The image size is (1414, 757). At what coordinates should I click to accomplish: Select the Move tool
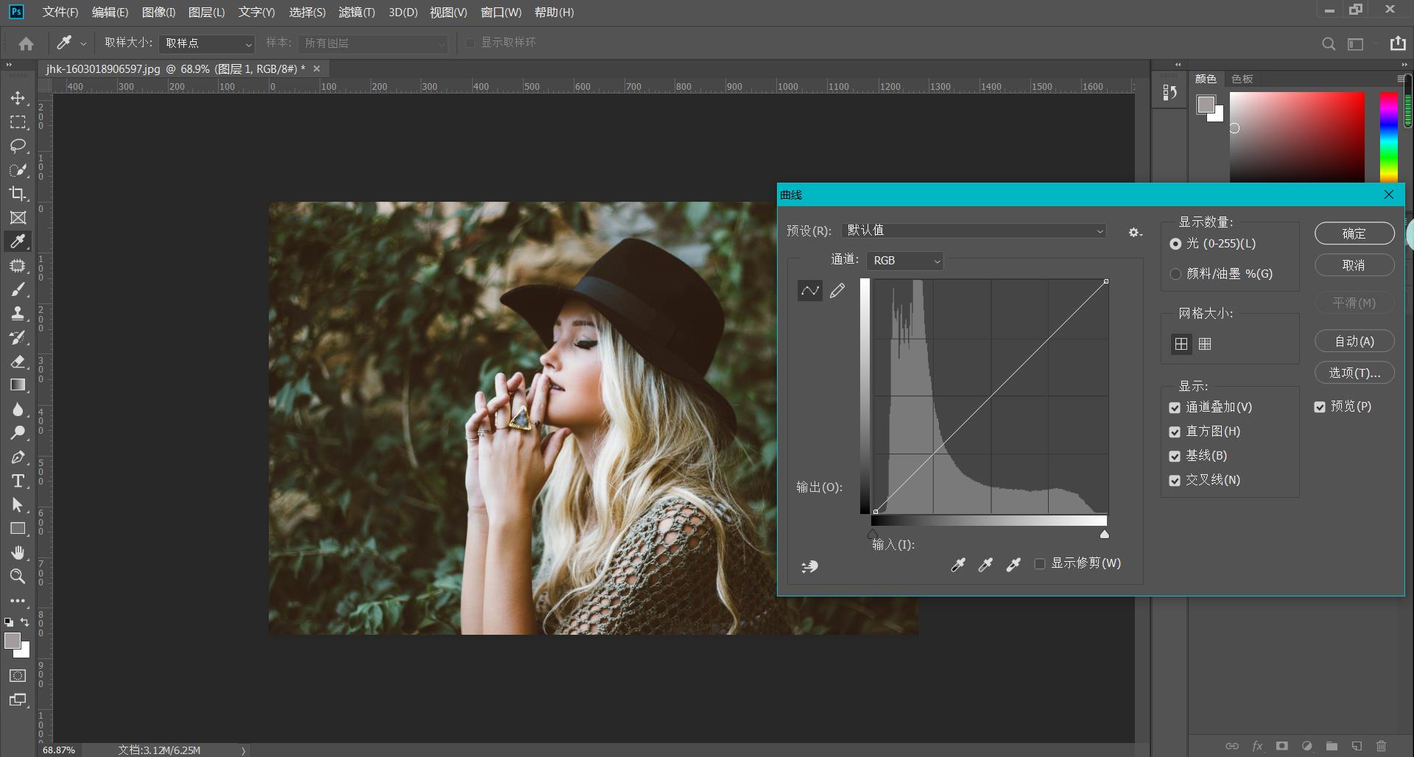[x=18, y=98]
